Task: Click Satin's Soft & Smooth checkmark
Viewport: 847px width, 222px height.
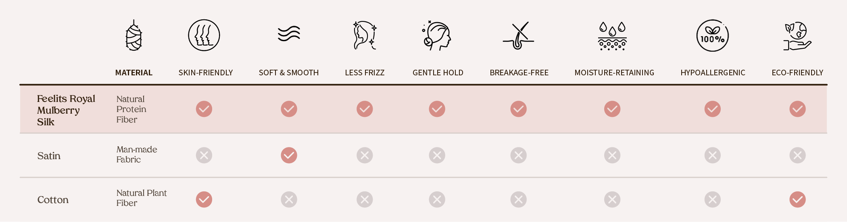Action: pyautogui.click(x=289, y=155)
